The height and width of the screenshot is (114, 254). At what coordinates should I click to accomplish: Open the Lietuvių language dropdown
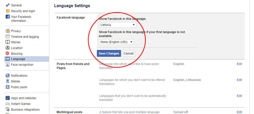(117, 25)
